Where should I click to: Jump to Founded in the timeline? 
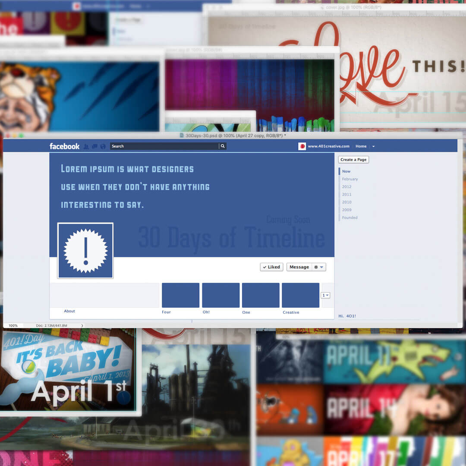pyautogui.click(x=349, y=217)
